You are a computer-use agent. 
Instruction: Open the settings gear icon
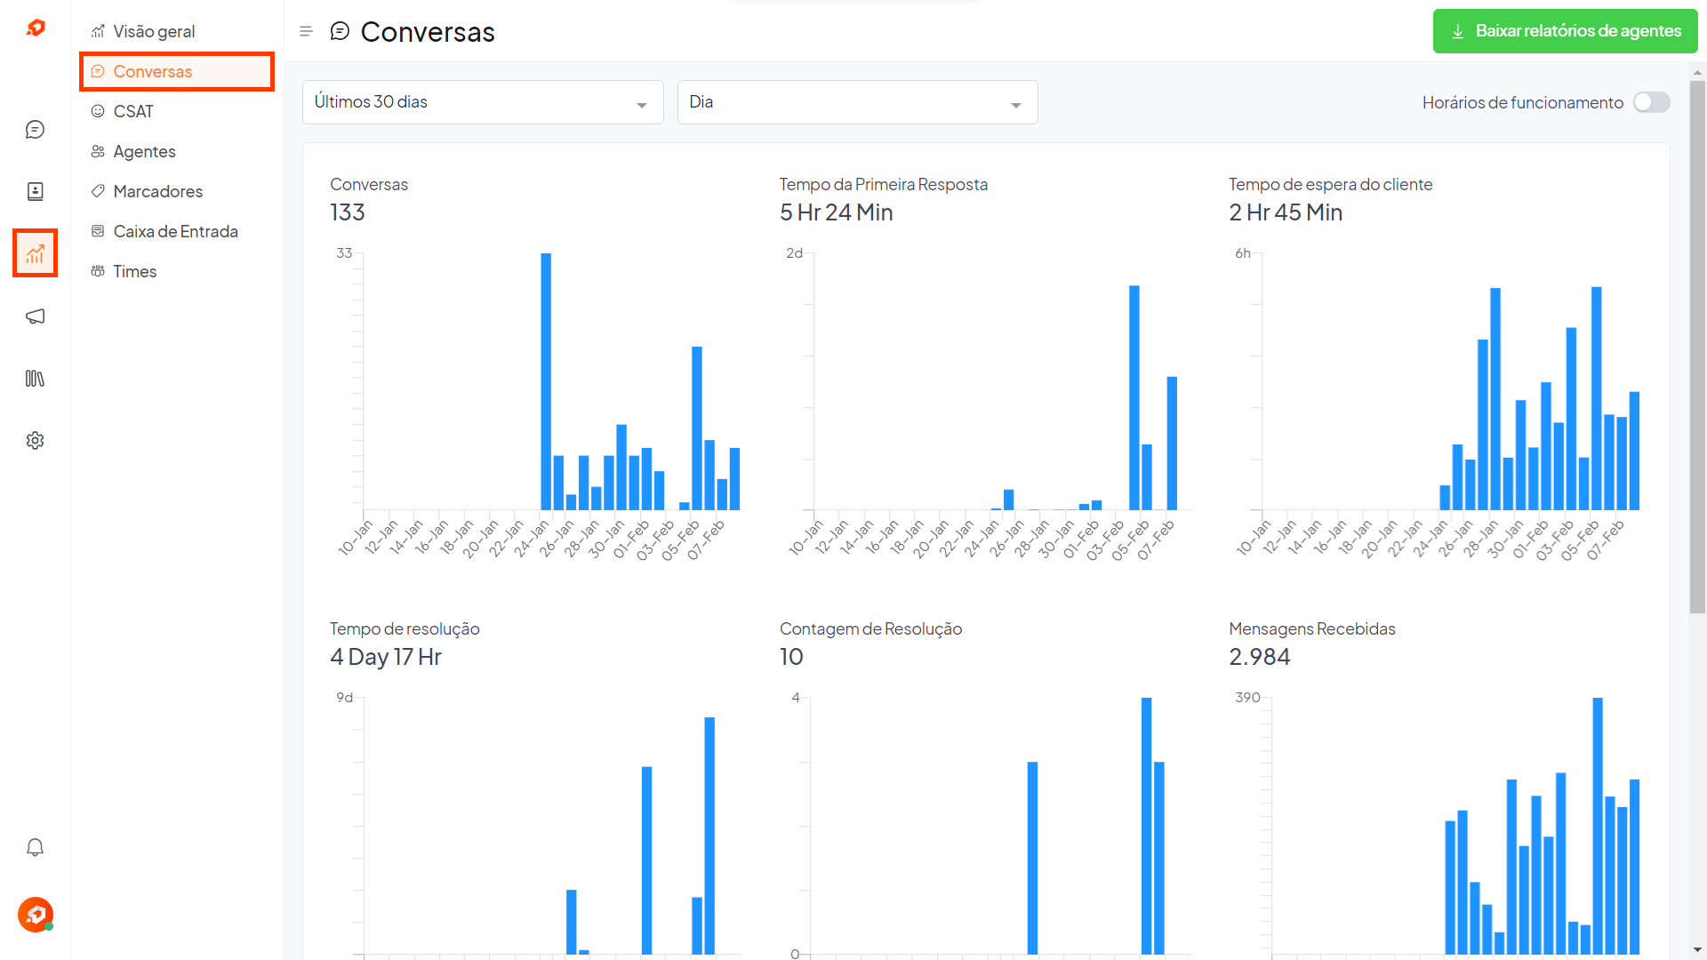(x=35, y=441)
